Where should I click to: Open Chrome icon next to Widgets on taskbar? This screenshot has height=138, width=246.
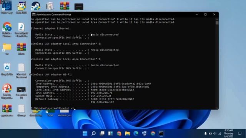(119, 133)
